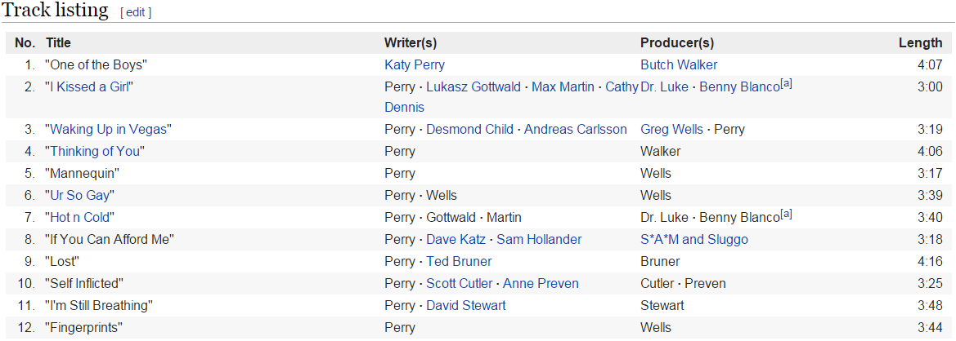Click the Sam Hollander writer link
Viewport: 956px width, 341px height.
(x=539, y=240)
